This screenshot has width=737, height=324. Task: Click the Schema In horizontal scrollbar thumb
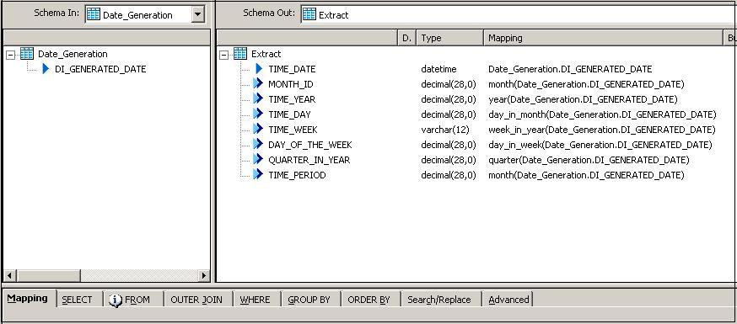[48, 275]
